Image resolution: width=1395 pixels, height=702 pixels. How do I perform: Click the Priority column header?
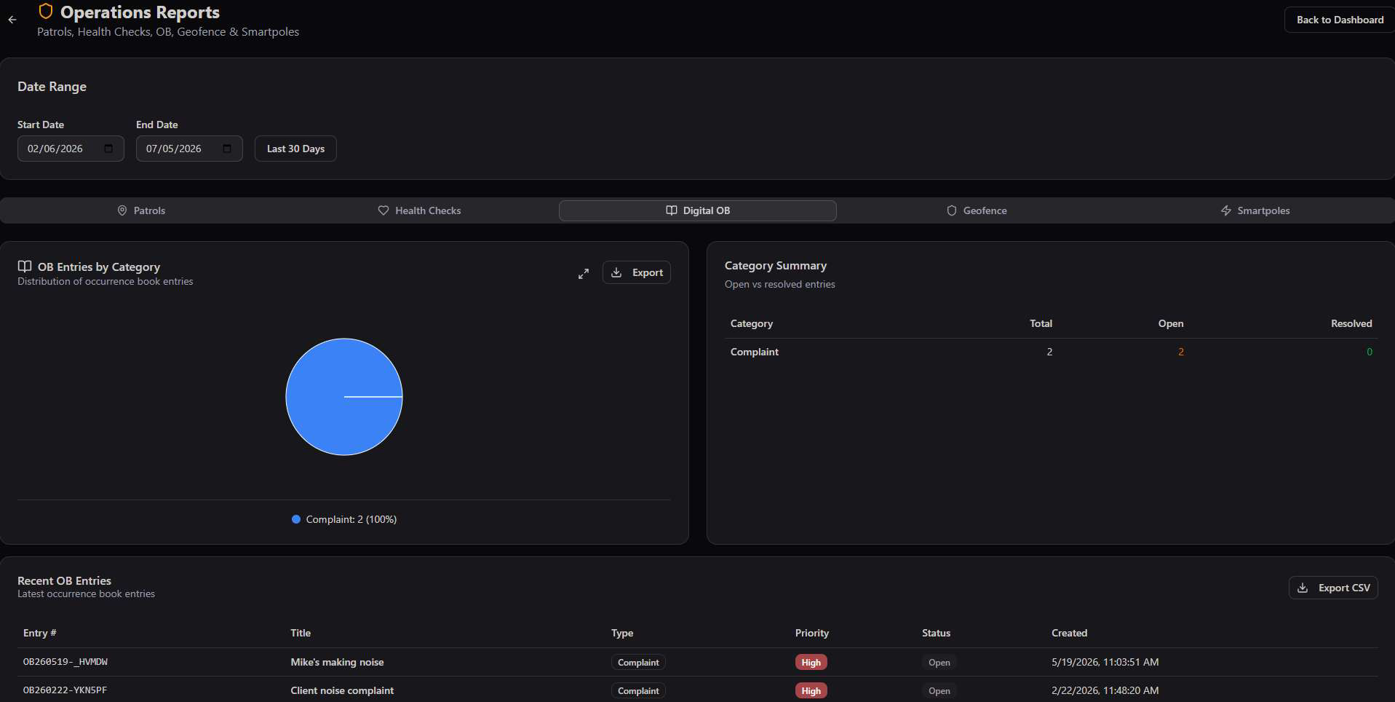click(x=812, y=633)
